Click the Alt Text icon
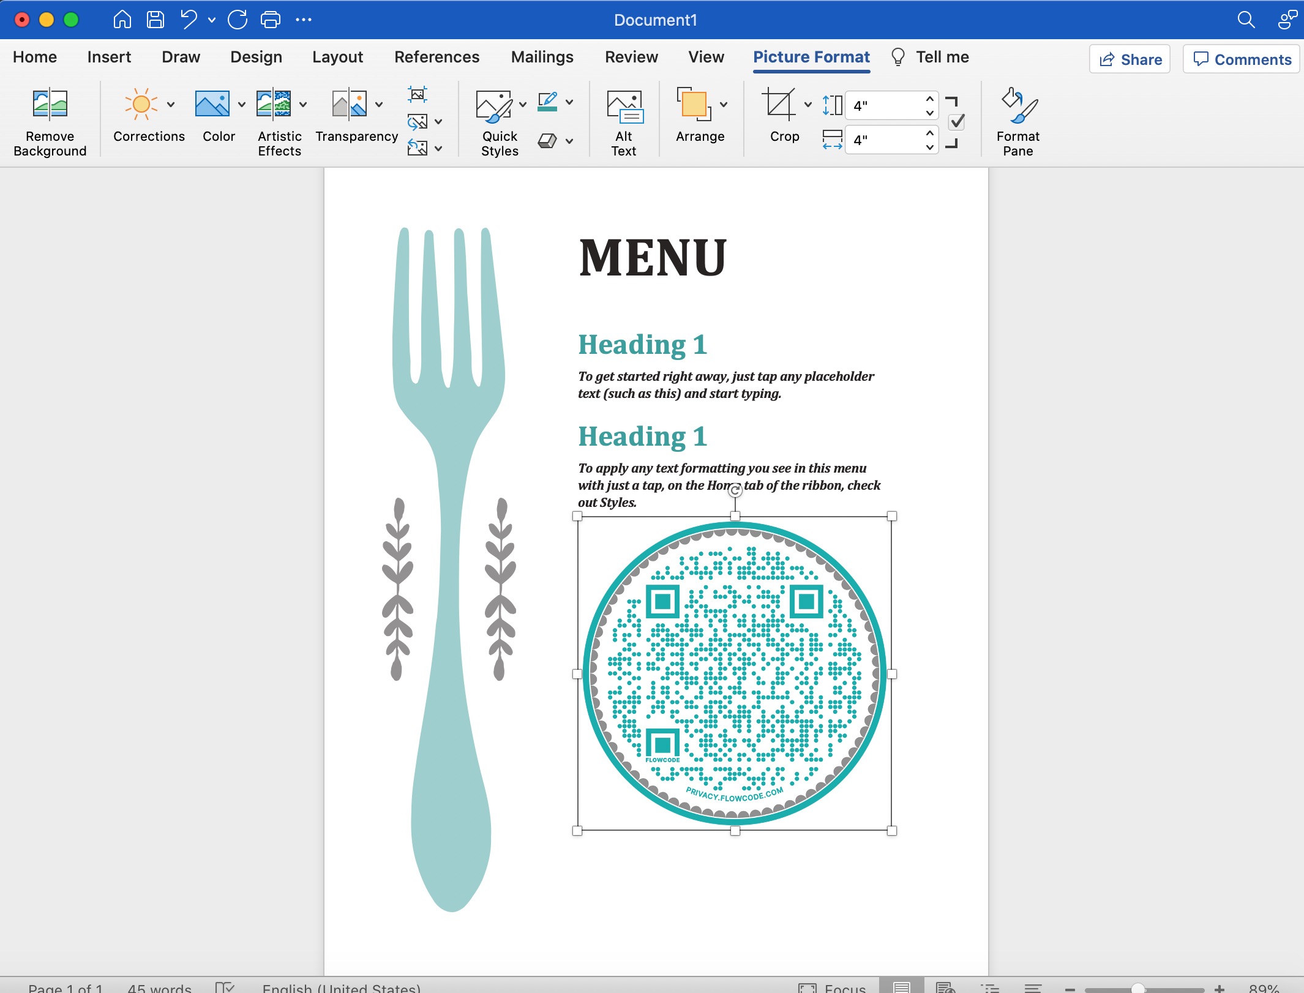The height and width of the screenshot is (993, 1304). click(x=624, y=106)
